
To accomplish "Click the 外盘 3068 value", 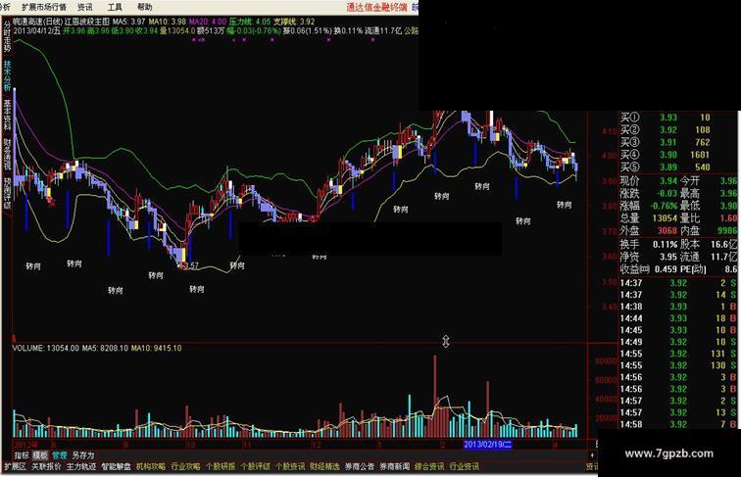I will [x=667, y=230].
